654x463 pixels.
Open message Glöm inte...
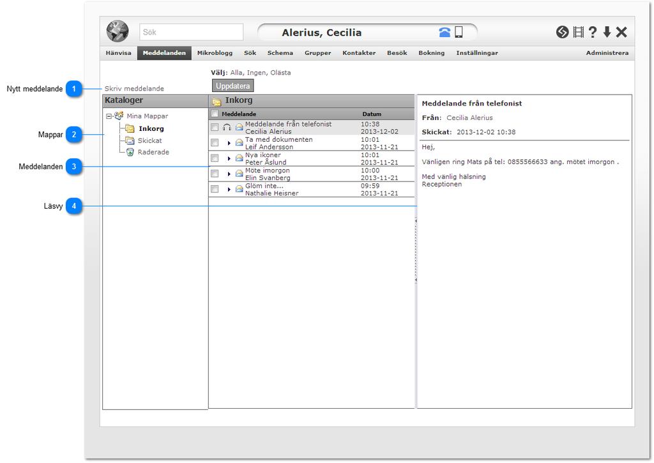click(x=312, y=190)
